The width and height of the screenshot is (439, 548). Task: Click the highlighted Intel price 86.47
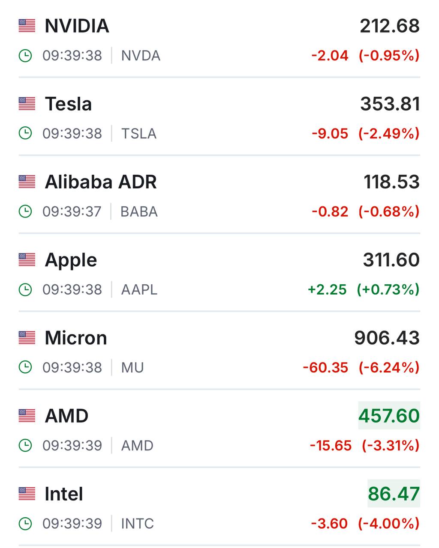(x=394, y=494)
